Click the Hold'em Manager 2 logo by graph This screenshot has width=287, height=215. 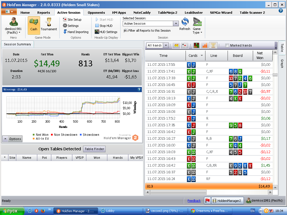point(135,138)
